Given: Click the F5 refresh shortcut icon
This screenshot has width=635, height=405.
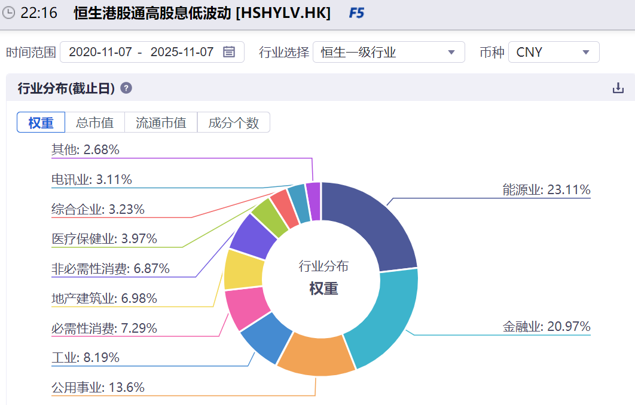Looking at the screenshot, I should click(x=356, y=13).
